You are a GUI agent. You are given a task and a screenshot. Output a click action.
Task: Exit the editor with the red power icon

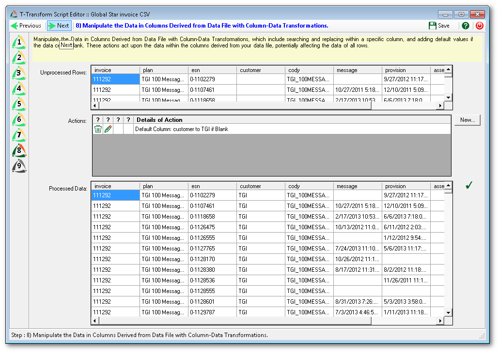pos(480,26)
